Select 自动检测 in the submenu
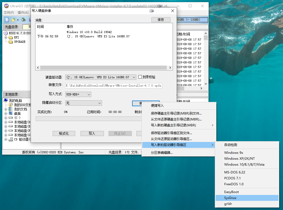The height and width of the screenshot is (210, 283). coord(247,145)
